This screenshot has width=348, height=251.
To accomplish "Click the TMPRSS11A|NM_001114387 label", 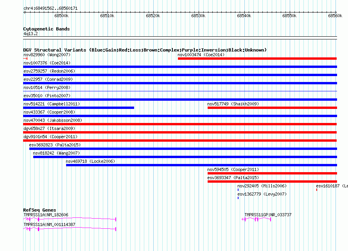I will (x=50, y=224).
